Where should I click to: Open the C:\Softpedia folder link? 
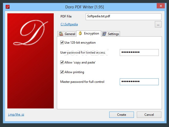69,24
